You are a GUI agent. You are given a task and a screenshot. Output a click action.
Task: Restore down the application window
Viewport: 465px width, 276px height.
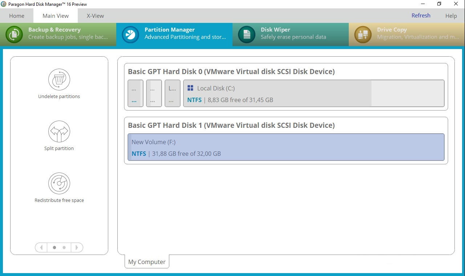click(439, 4)
